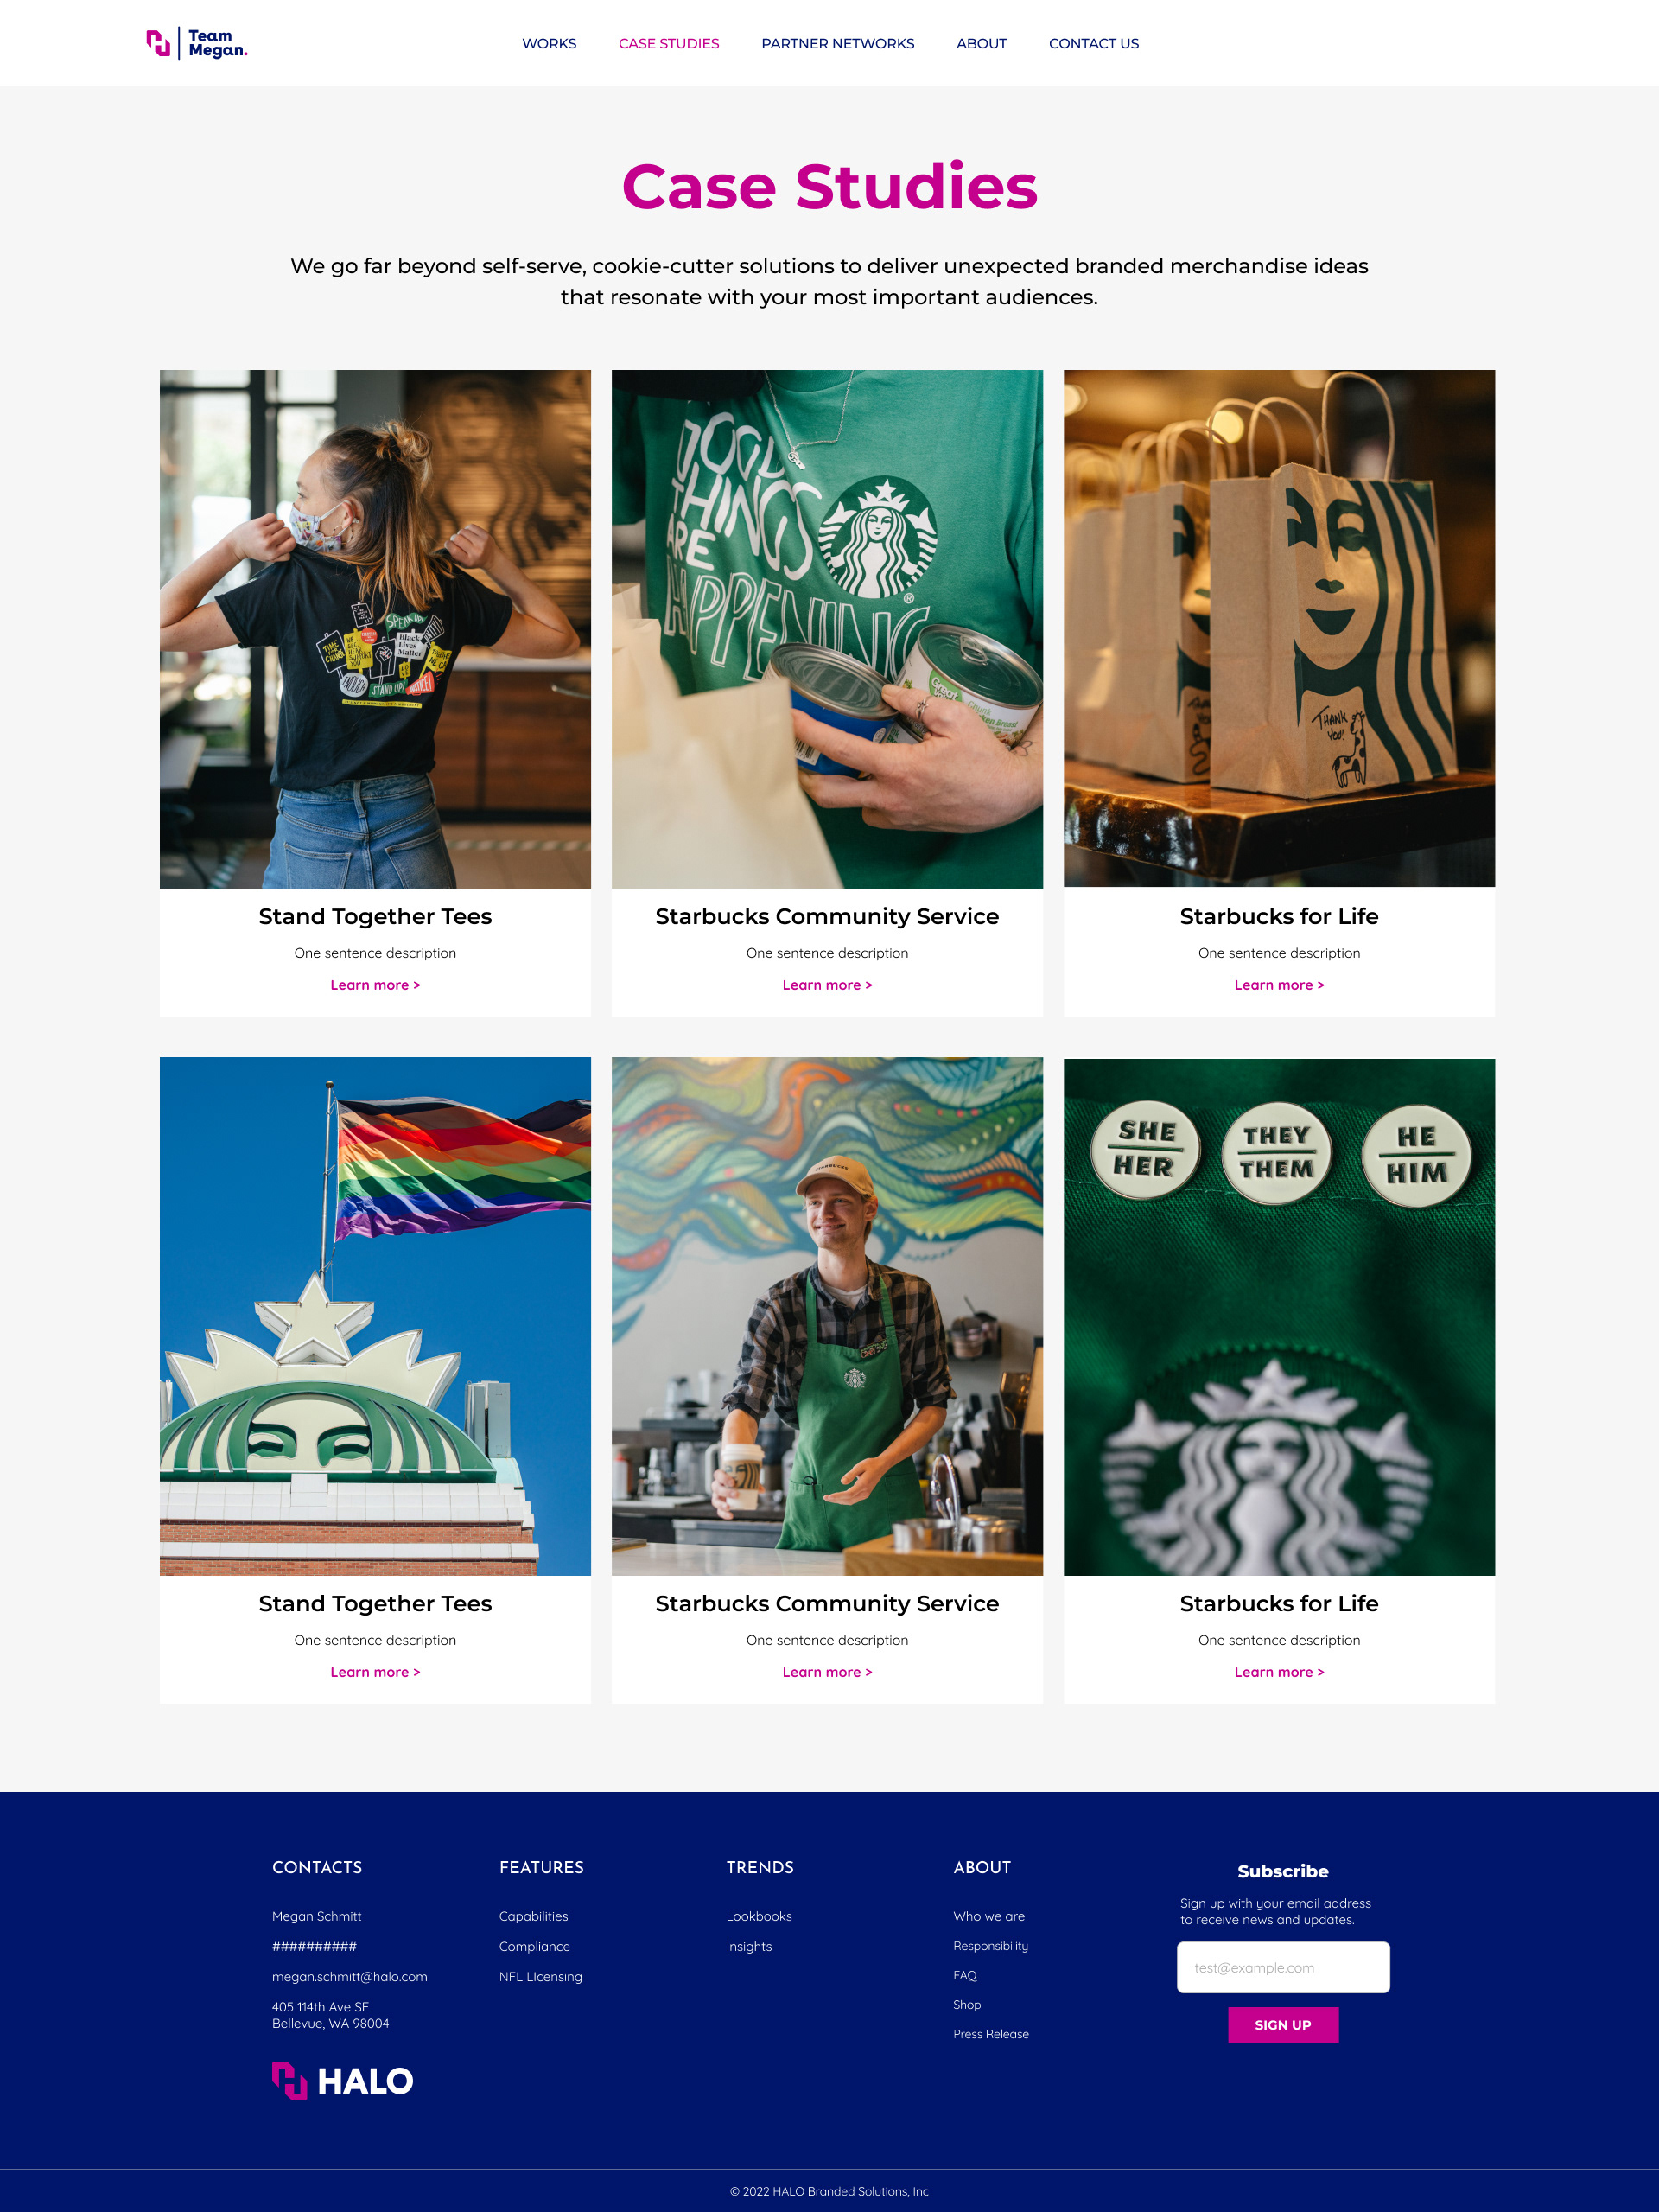The image size is (1659, 2212).
Task: Open Contact Us in top navigation
Action: coord(1093,43)
